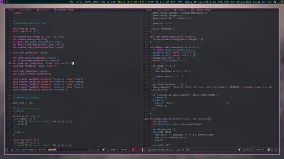Click the red Error icon in left statusline
This screenshot has height=159, width=284.
[x=133, y=150]
